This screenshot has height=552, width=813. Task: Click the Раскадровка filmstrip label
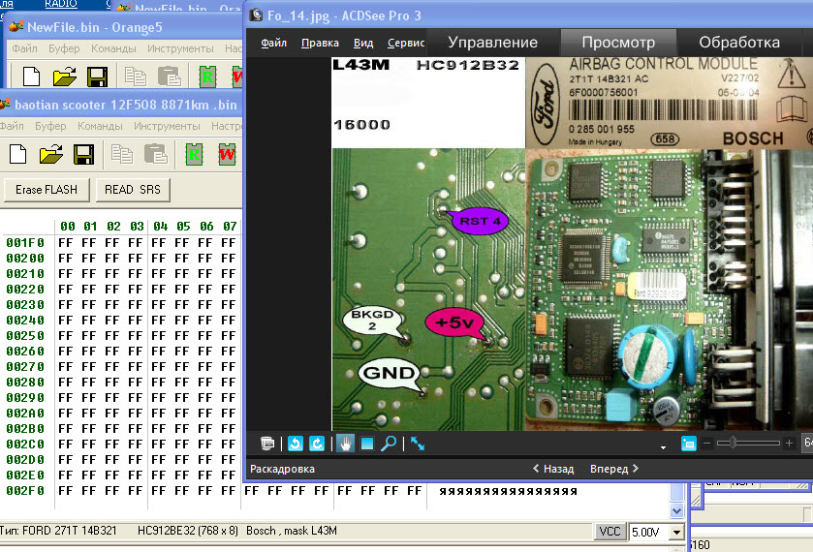click(x=282, y=469)
